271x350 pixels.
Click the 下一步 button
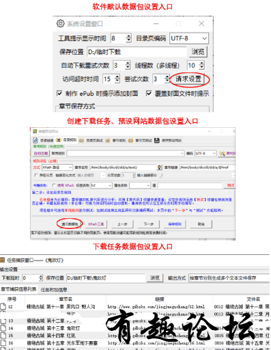(149, 224)
